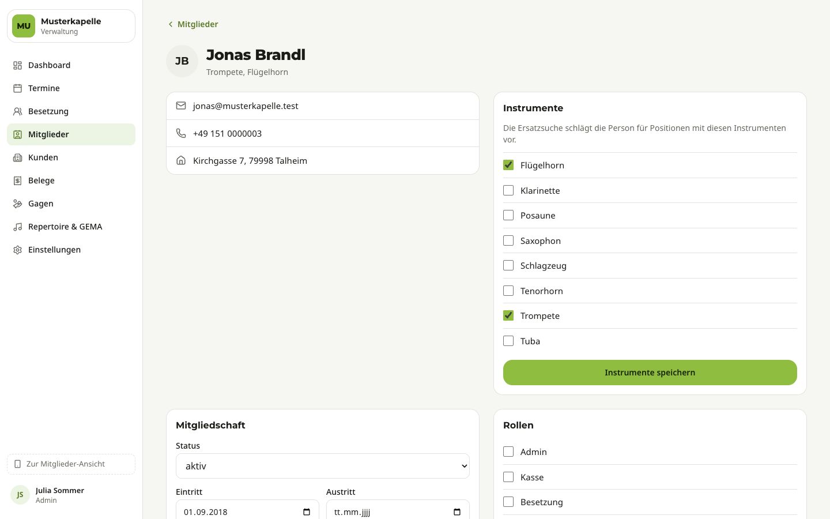Navigate to Repertoire & GEMA
The width and height of the screenshot is (830, 519).
pyautogui.click(x=71, y=227)
